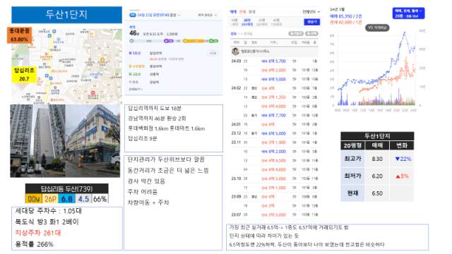Click the 5호선 subway train icon
Image resolution: width=452 pixels, height=254 pixels.
point(131,53)
